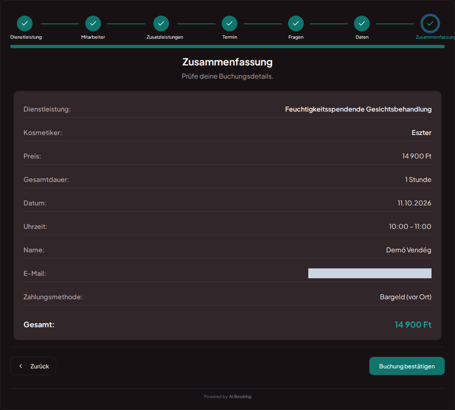Image resolution: width=455 pixels, height=410 pixels.
Task: Click the green progress bar under steps
Action: click(227, 47)
